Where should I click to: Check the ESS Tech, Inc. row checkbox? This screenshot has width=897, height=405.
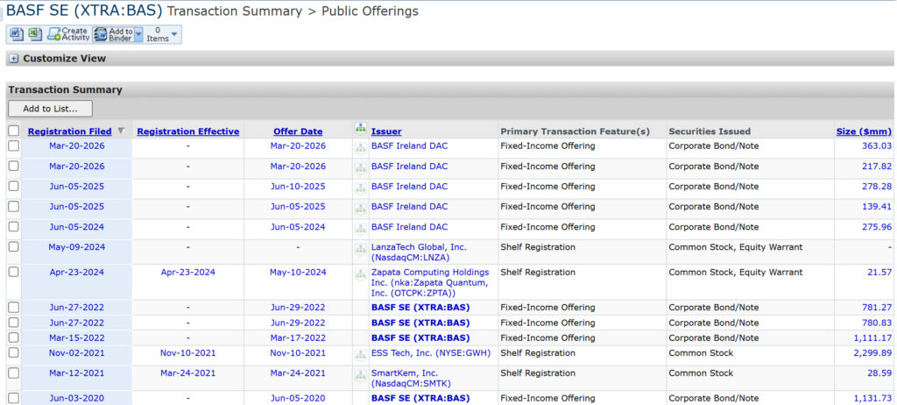click(14, 353)
